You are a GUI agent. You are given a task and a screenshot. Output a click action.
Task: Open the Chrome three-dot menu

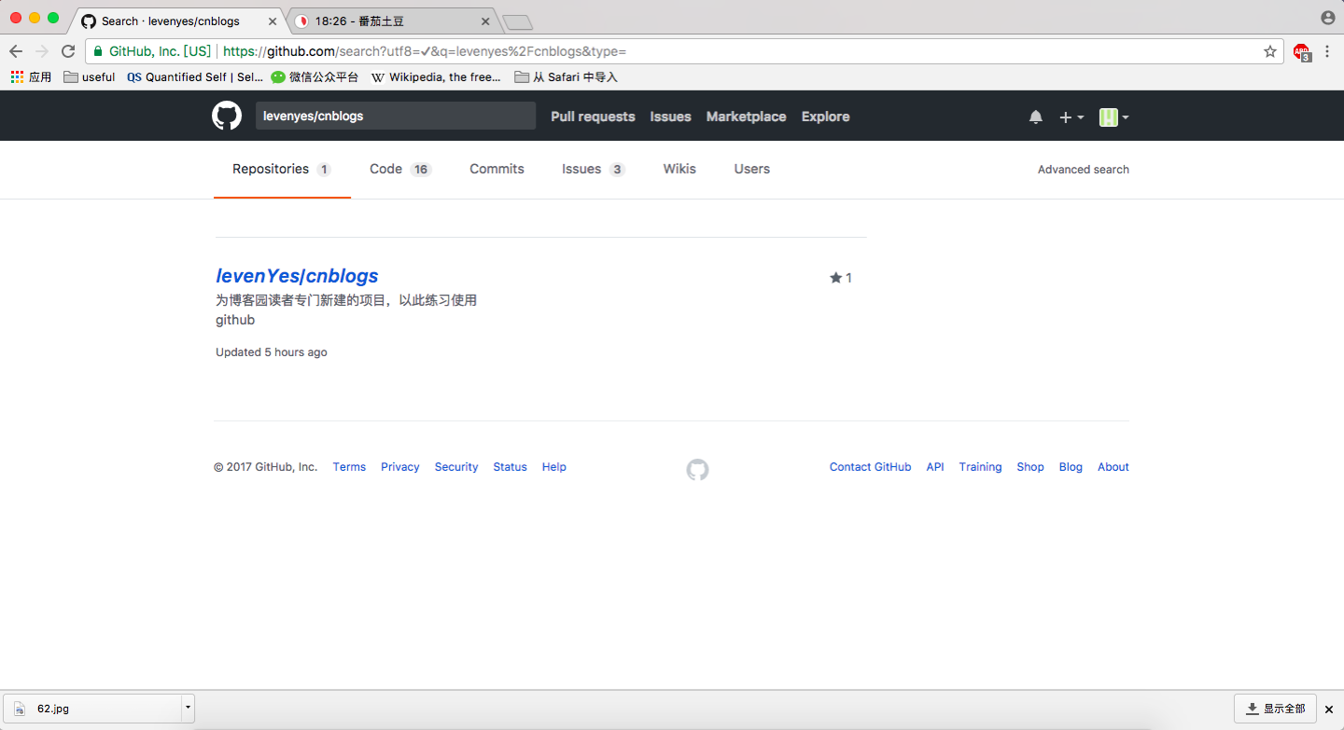pos(1327,51)
